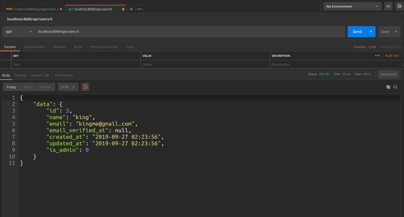404x217 pixels.
Task: Open params table column options three-dot icon
Action: pyautogui.click(x=377, y=56)
